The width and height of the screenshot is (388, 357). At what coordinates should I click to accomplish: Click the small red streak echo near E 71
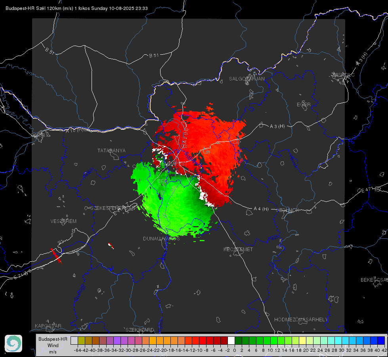click(x=56, y=256)
